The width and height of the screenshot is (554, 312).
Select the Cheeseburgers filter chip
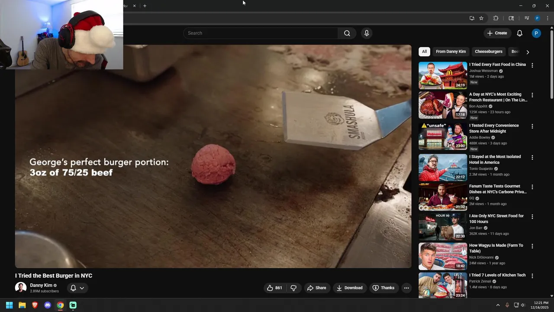[x=489, y=52]
